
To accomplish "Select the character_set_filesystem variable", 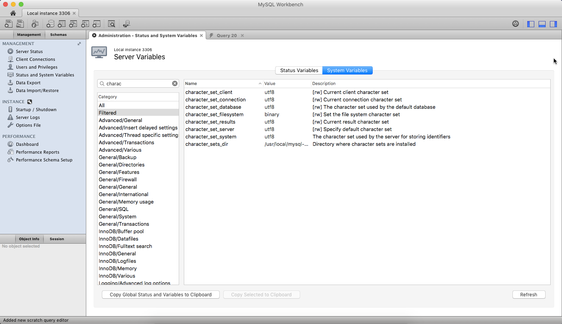I will click(x=214, y=115).
